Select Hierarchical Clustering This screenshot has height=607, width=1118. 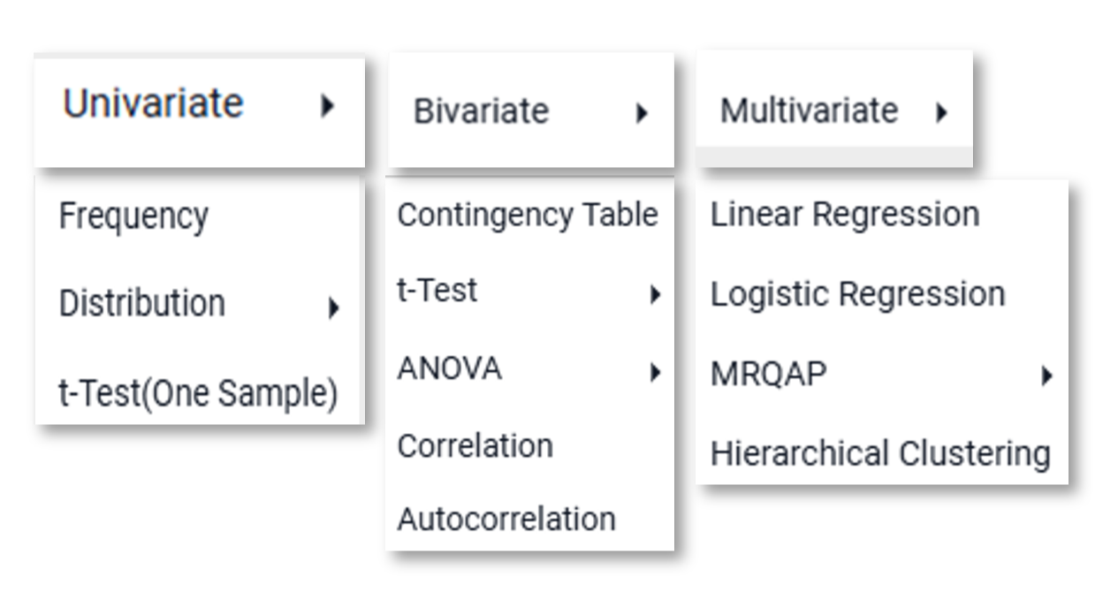point(881,454)
